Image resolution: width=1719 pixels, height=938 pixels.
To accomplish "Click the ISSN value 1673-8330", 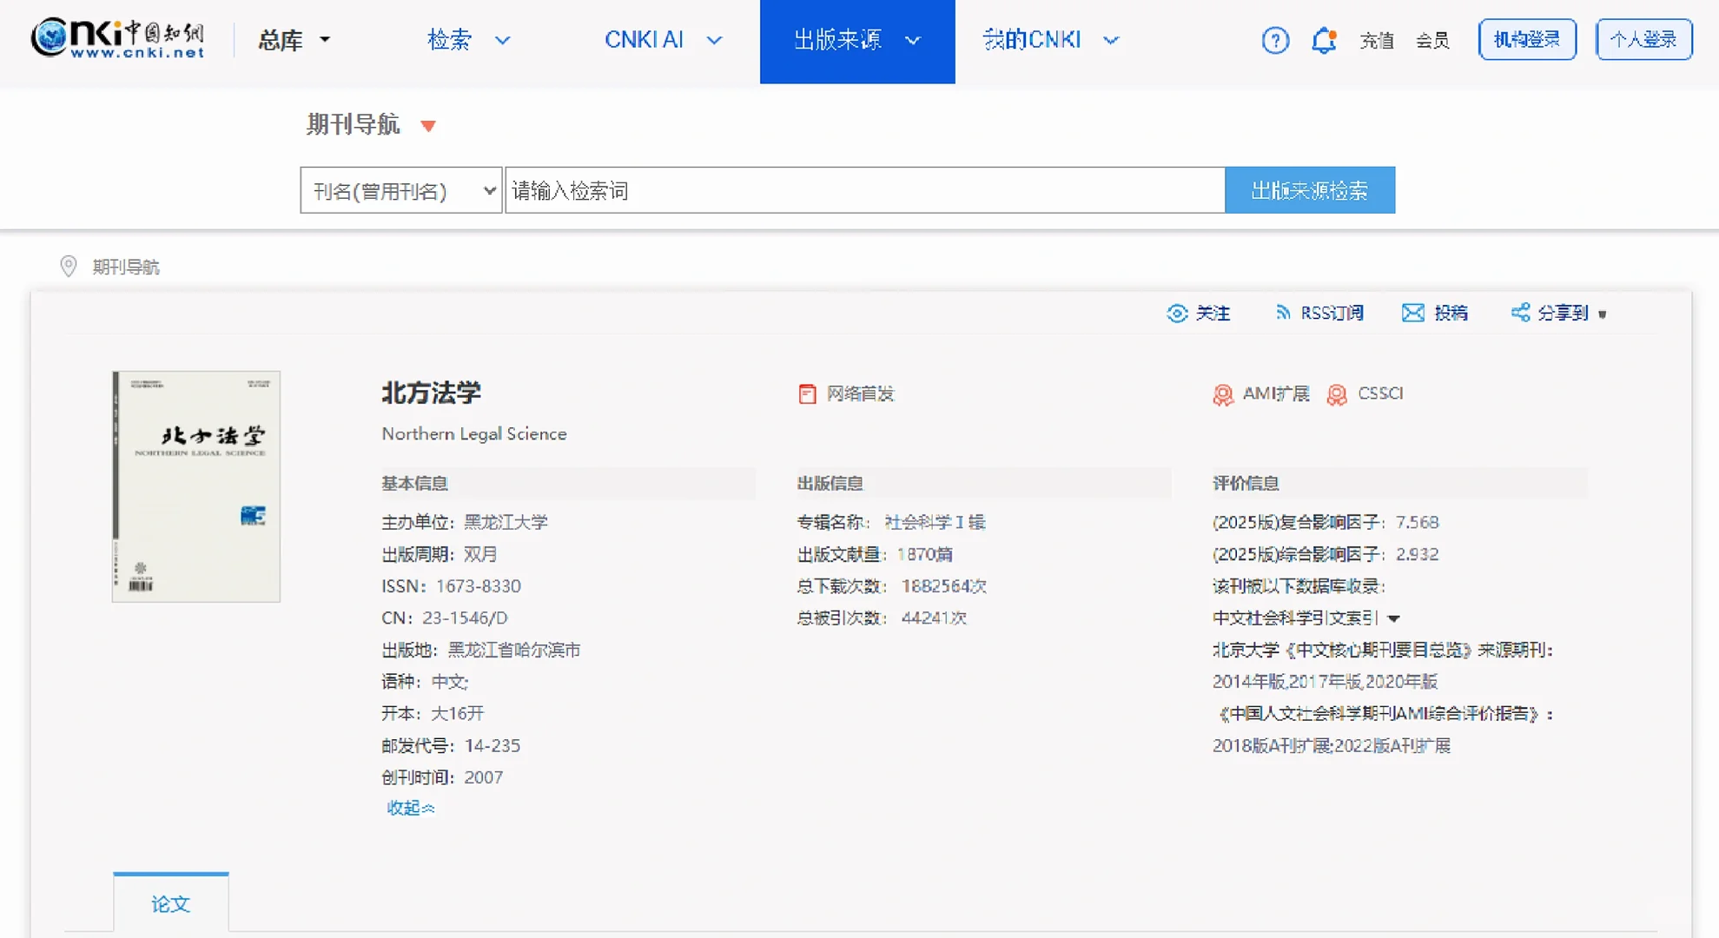I will click(x=479, y=586).
